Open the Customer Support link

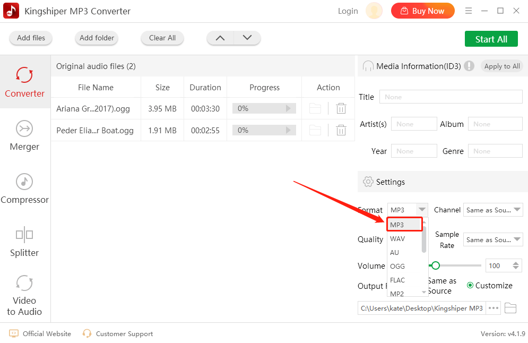[124, 333]
